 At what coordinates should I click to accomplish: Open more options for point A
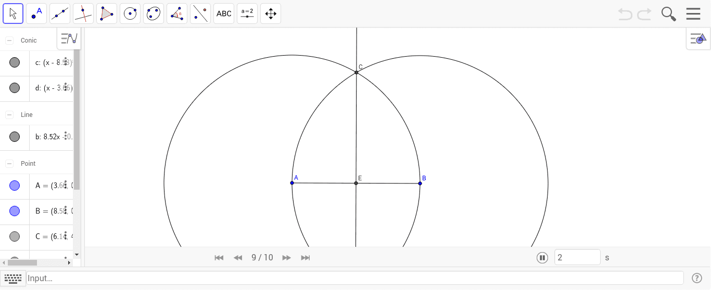coord(66,185)
